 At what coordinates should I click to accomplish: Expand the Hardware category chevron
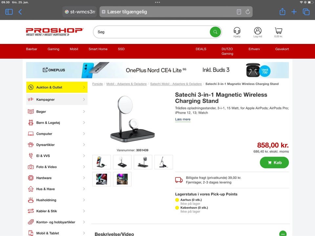(x=84, y=178)
